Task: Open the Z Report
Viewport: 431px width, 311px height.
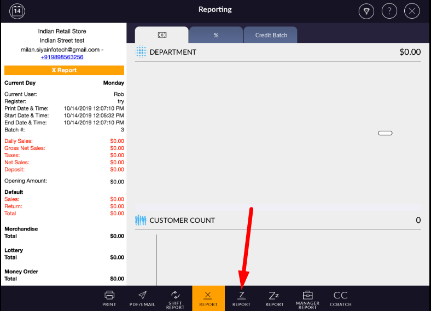Action: click(241, 298)
